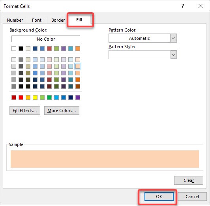210x206 pixels.
Task: Switch to the Font tab
Action: point(37,20)
